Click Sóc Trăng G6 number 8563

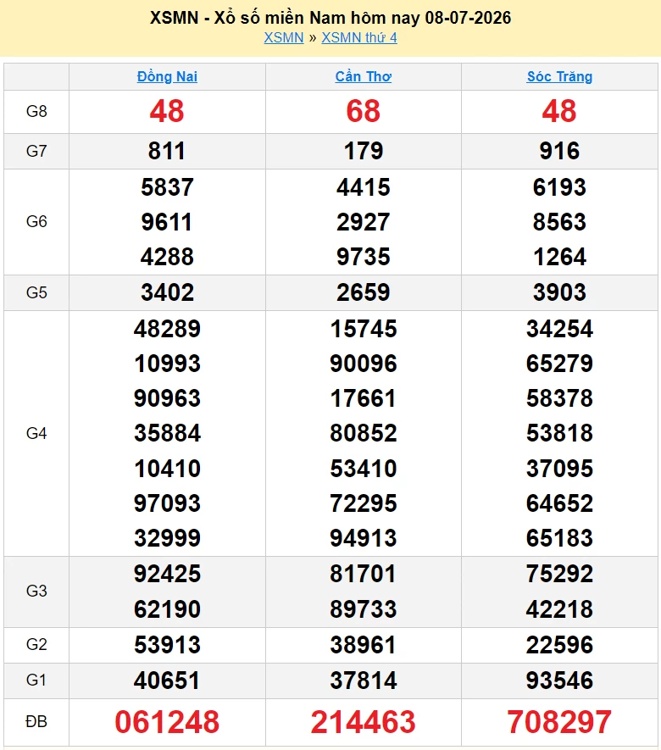pos(559,222)
